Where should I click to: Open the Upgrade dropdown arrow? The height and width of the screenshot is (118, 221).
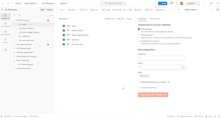(198, 3)
